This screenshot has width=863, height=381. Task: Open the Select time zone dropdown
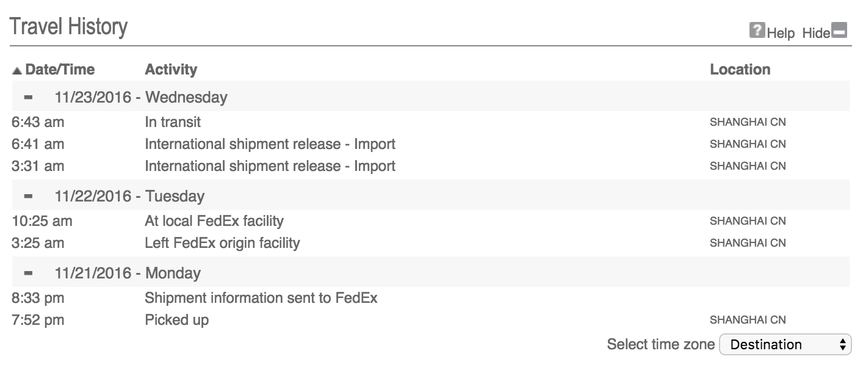pos(785,344)
